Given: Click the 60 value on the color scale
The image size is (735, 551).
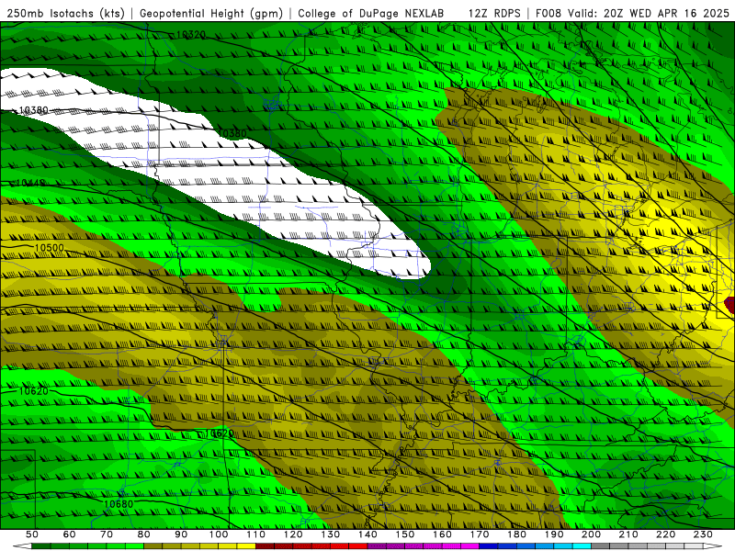Looking at the screenshot, I should point(70,534).
